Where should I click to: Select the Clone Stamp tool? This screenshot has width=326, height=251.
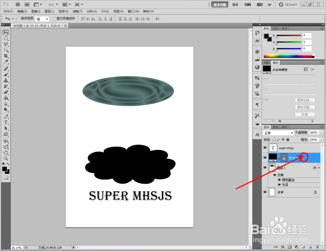tap(6, 80)
